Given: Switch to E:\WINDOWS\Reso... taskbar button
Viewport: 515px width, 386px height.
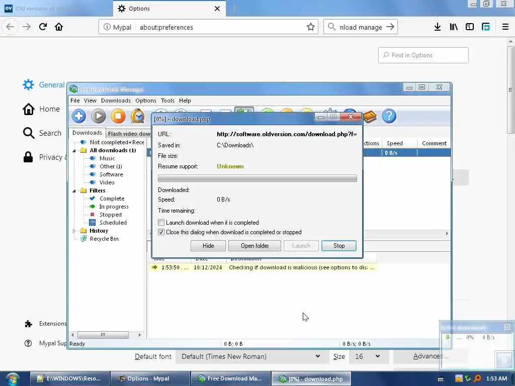Looking at the screenshot, I should pyautogui.click(x=69, y=379).
